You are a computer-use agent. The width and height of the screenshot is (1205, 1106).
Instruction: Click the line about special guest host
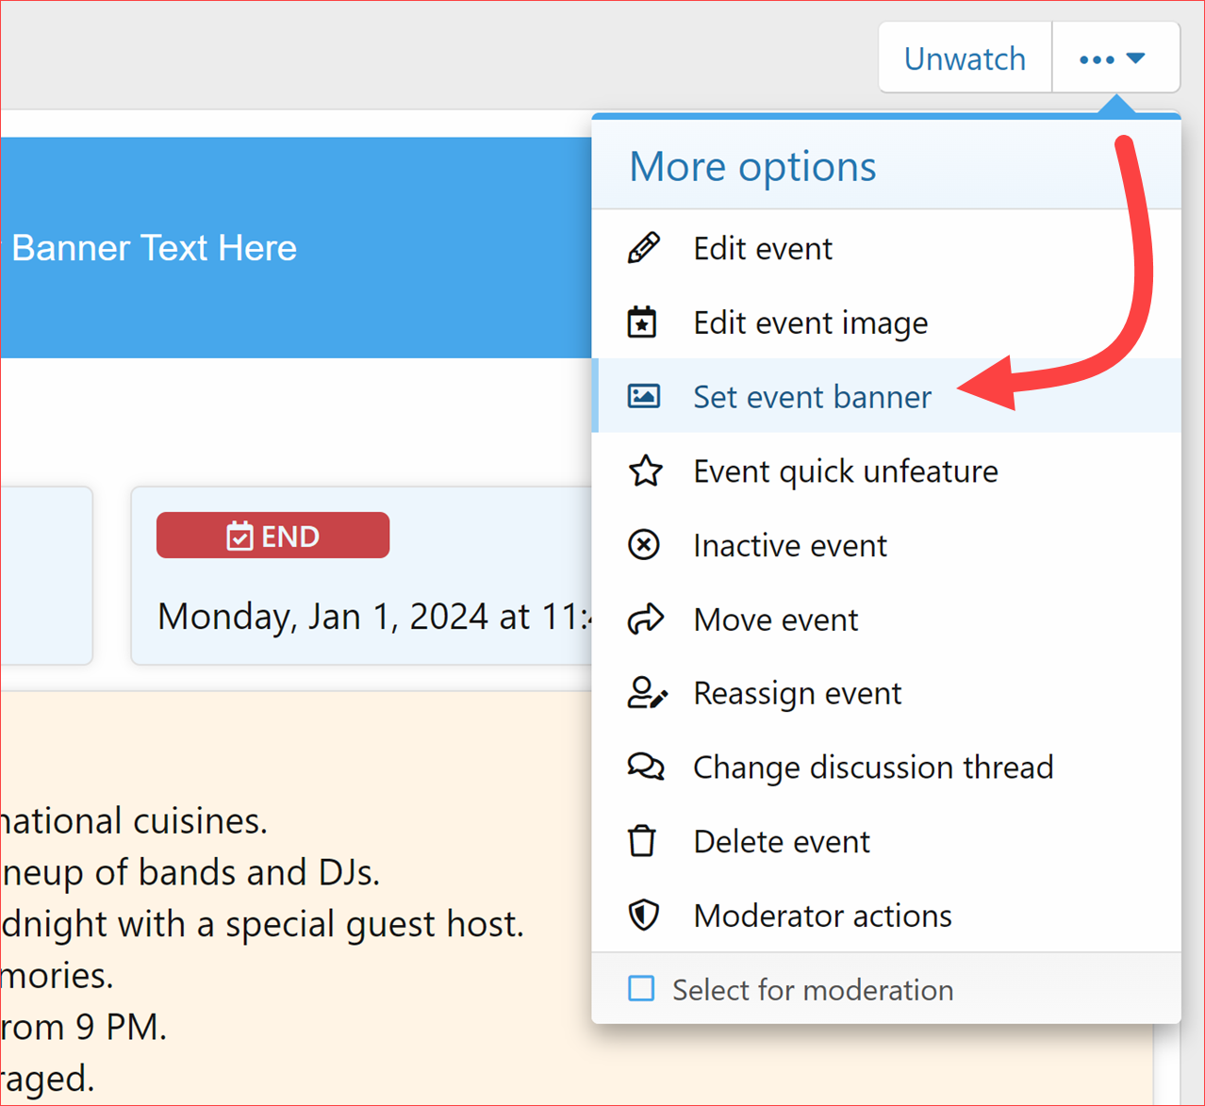[262, 924]
